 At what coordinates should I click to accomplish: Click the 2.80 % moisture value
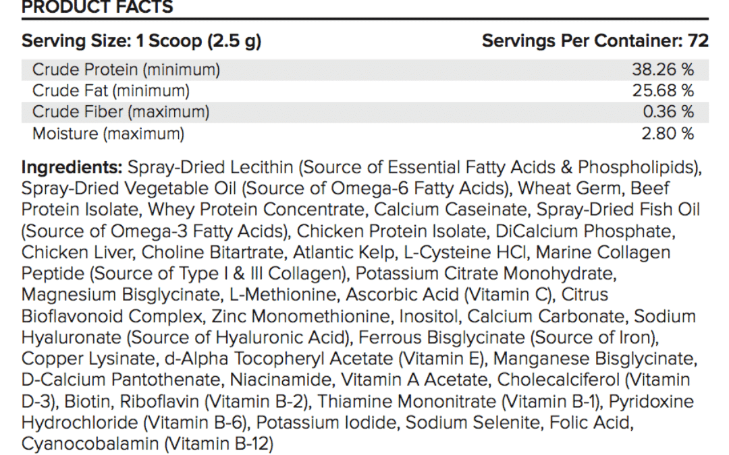(668, 133)
